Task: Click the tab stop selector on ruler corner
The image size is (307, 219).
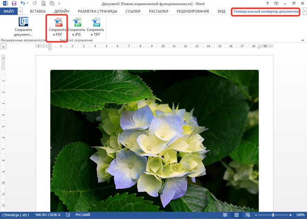Action: 4,47
